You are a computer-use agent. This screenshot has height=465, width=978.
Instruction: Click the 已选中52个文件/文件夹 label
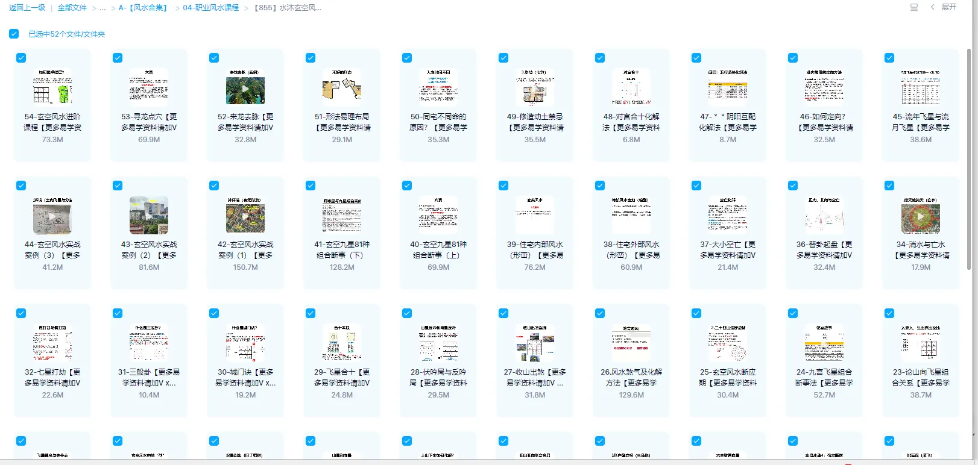67,34
